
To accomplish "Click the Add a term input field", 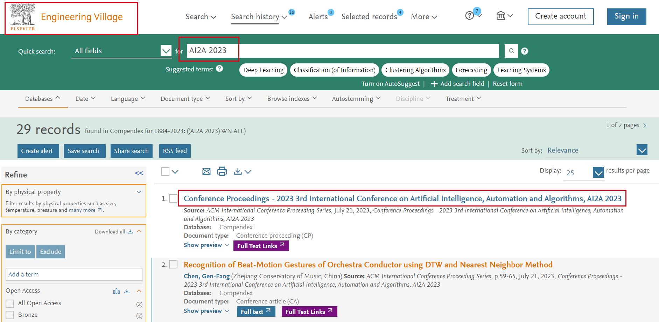I will tap(74, 274).
